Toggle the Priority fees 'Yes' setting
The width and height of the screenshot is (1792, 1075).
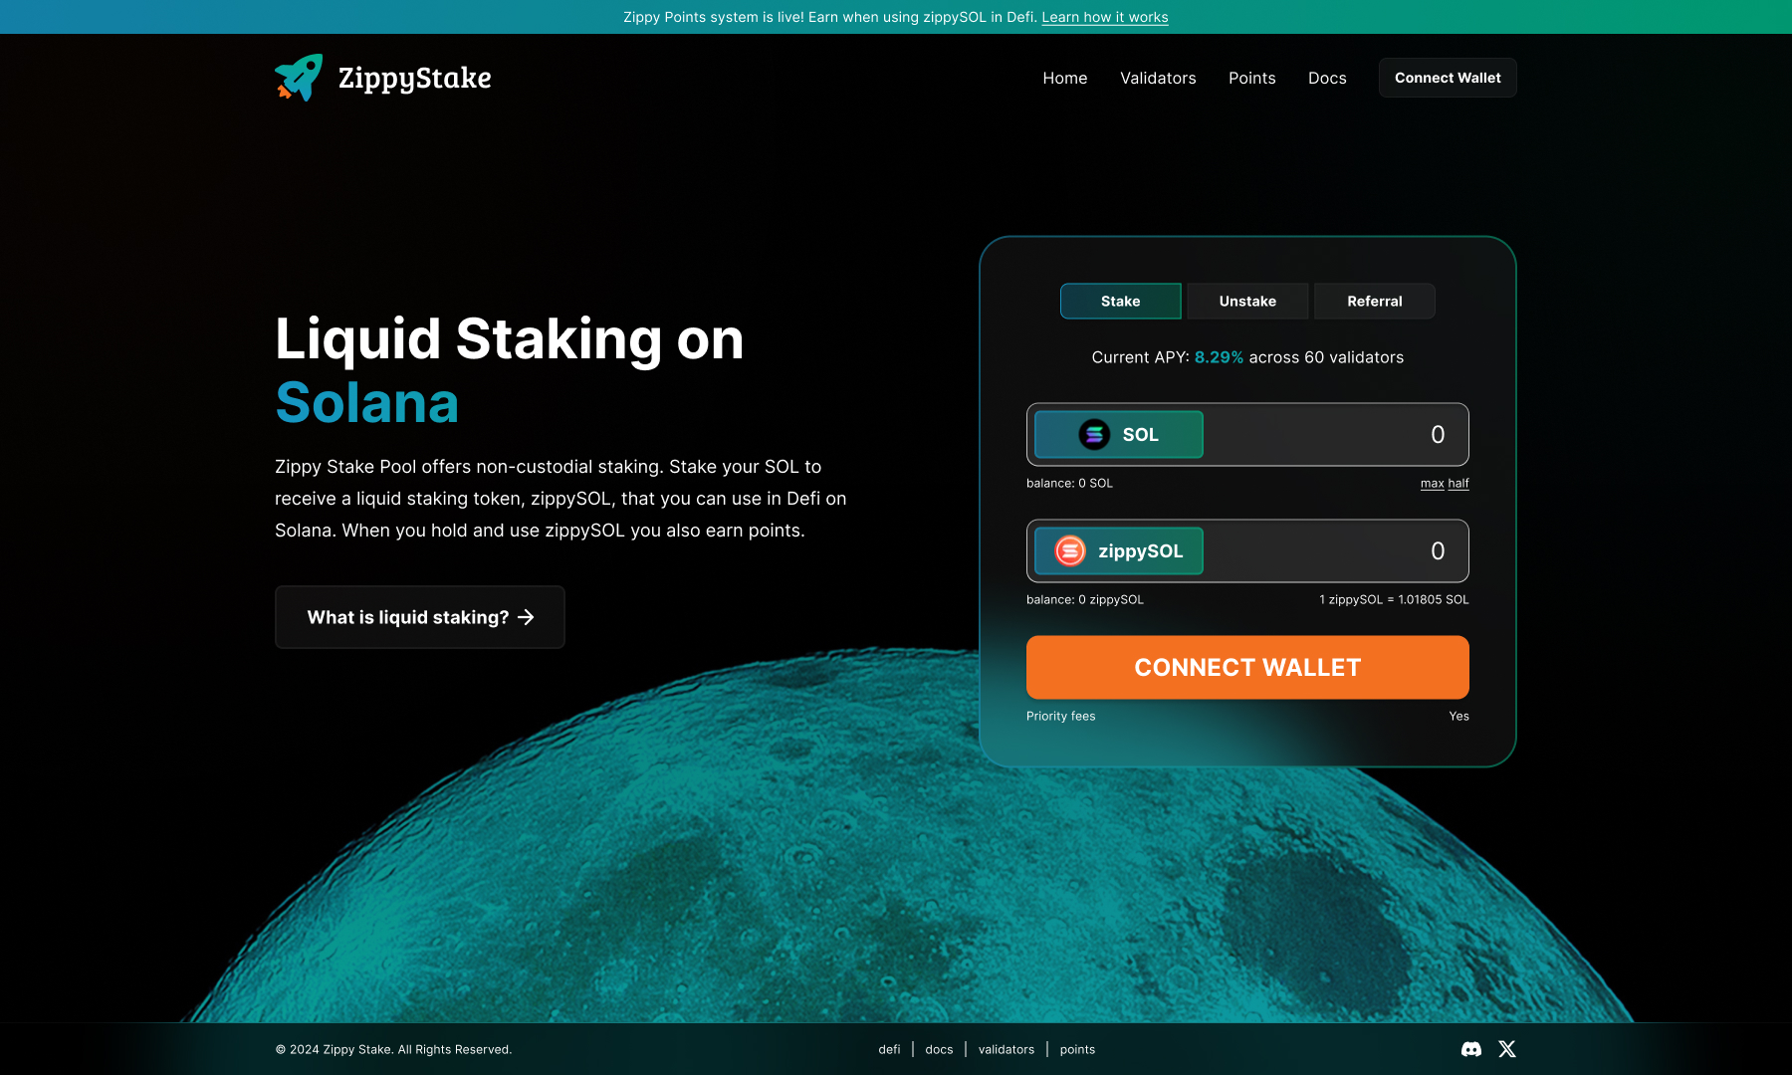click(x=1458, y=717)
